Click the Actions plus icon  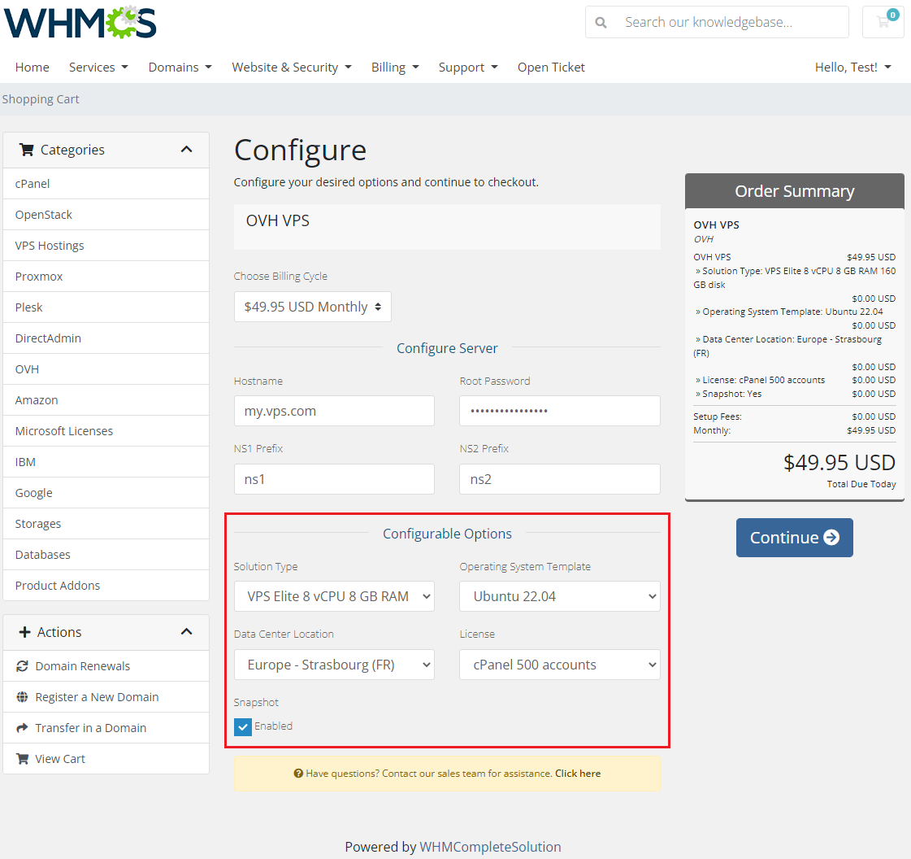tap(24, 632)
